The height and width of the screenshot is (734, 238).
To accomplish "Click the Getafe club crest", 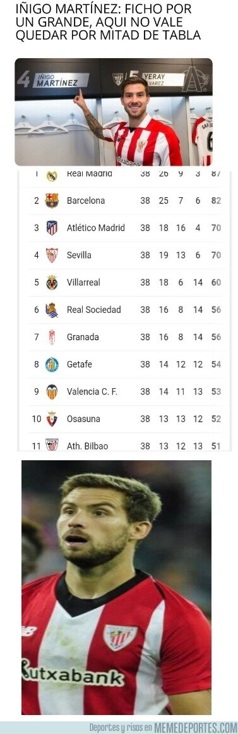I will tap(52, 364).
